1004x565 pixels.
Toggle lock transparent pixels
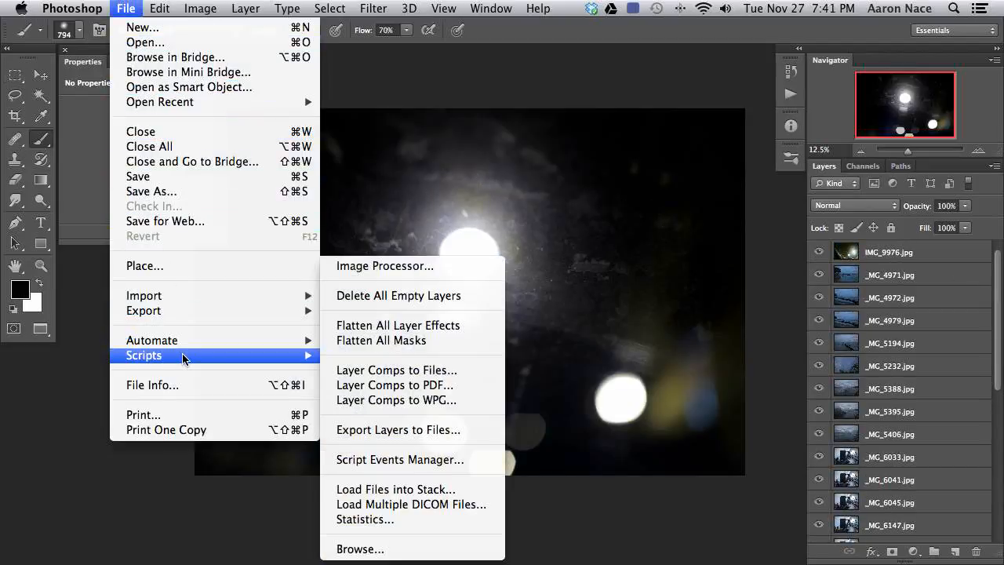(x=838, y=228)
